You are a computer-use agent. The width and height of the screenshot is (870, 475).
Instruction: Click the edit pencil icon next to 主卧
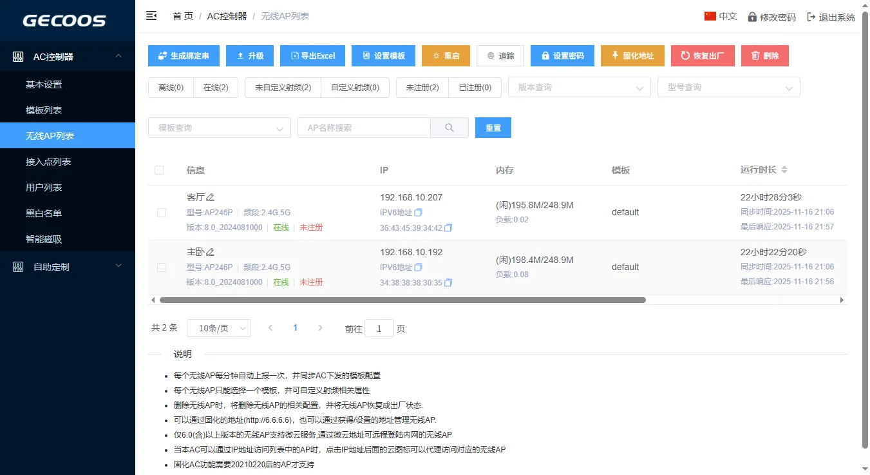210,252
